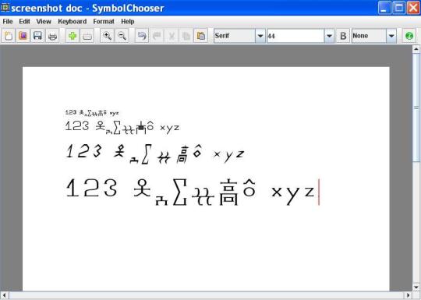This screenshot has width=421, height=300.
Task: Maximize the SymbolChooser window
Action: (x=399, y=8)
